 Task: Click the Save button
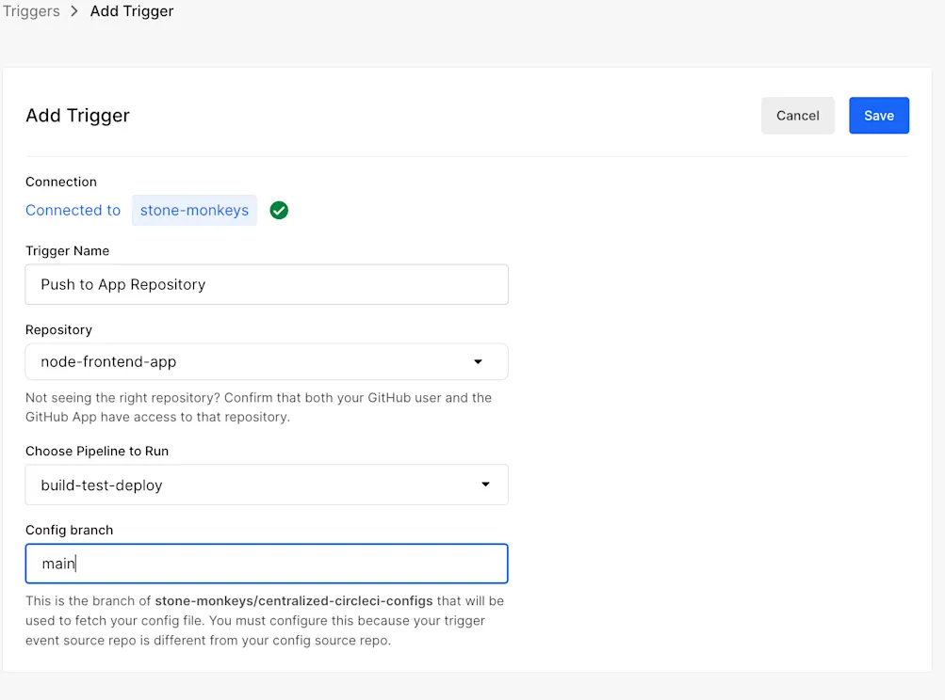pos(879,116)
